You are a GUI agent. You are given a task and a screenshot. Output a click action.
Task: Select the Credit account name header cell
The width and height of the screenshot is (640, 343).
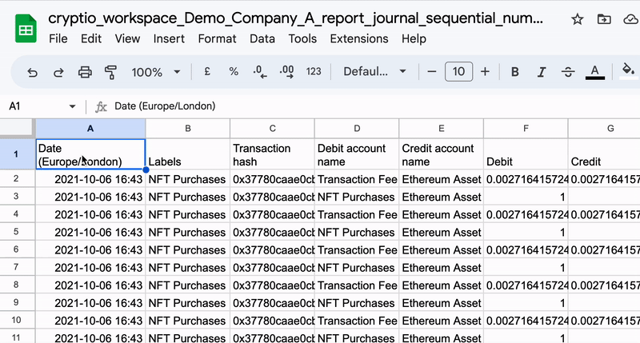point(442,154)
